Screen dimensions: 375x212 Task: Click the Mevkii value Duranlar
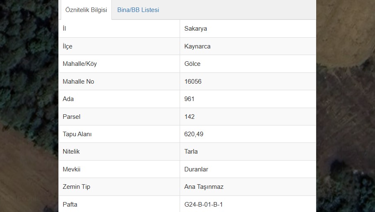click(196, 169)
